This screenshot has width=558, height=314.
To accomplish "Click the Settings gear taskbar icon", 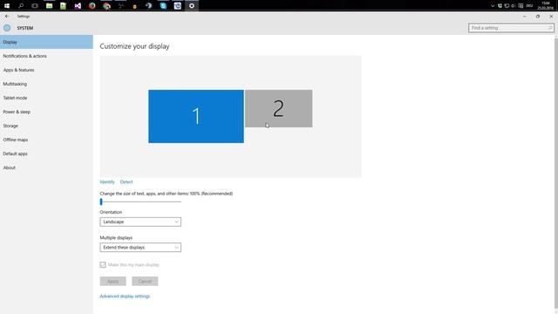I will [x=192, y=6].
